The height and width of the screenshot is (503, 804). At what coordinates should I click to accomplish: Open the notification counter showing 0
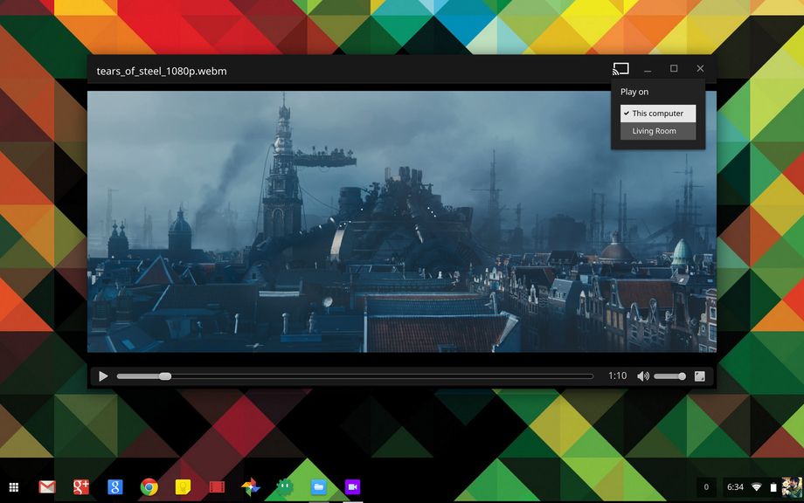tap(706, 486)
